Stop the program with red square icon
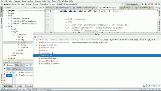Image resolution: width=161 pixels, height=91 pixels. [152, 4]
